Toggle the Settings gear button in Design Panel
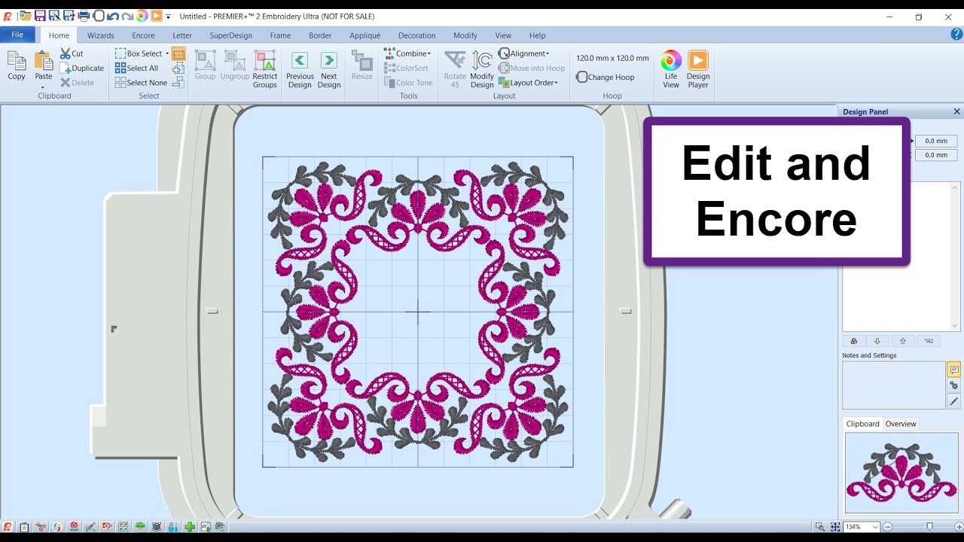The width and height of the screenshot is (964, 542). click(954, 385)
